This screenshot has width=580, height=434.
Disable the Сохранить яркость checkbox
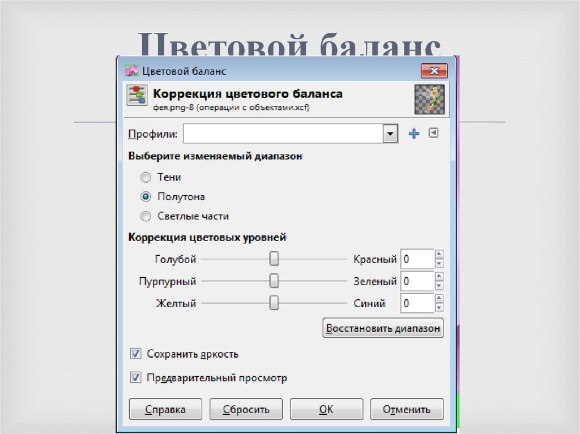tap(135, 353)
